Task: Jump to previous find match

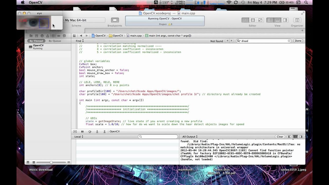Action: point(227,41)
